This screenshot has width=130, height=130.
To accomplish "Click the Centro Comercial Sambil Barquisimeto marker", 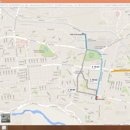I will point(74,72).
